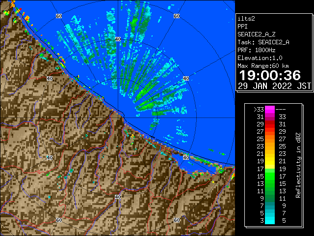
Task: Click the cyan swatch beside '3' and '5'
Action: [x=270, y=220]
